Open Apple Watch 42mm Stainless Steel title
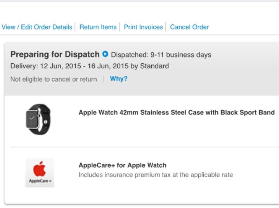This screenshot has width=279, height=208. 177,113
